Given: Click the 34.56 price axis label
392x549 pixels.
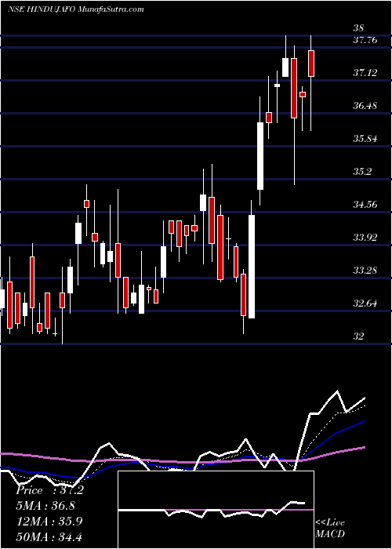Looking at the screenshot, I should coord(365,205).
